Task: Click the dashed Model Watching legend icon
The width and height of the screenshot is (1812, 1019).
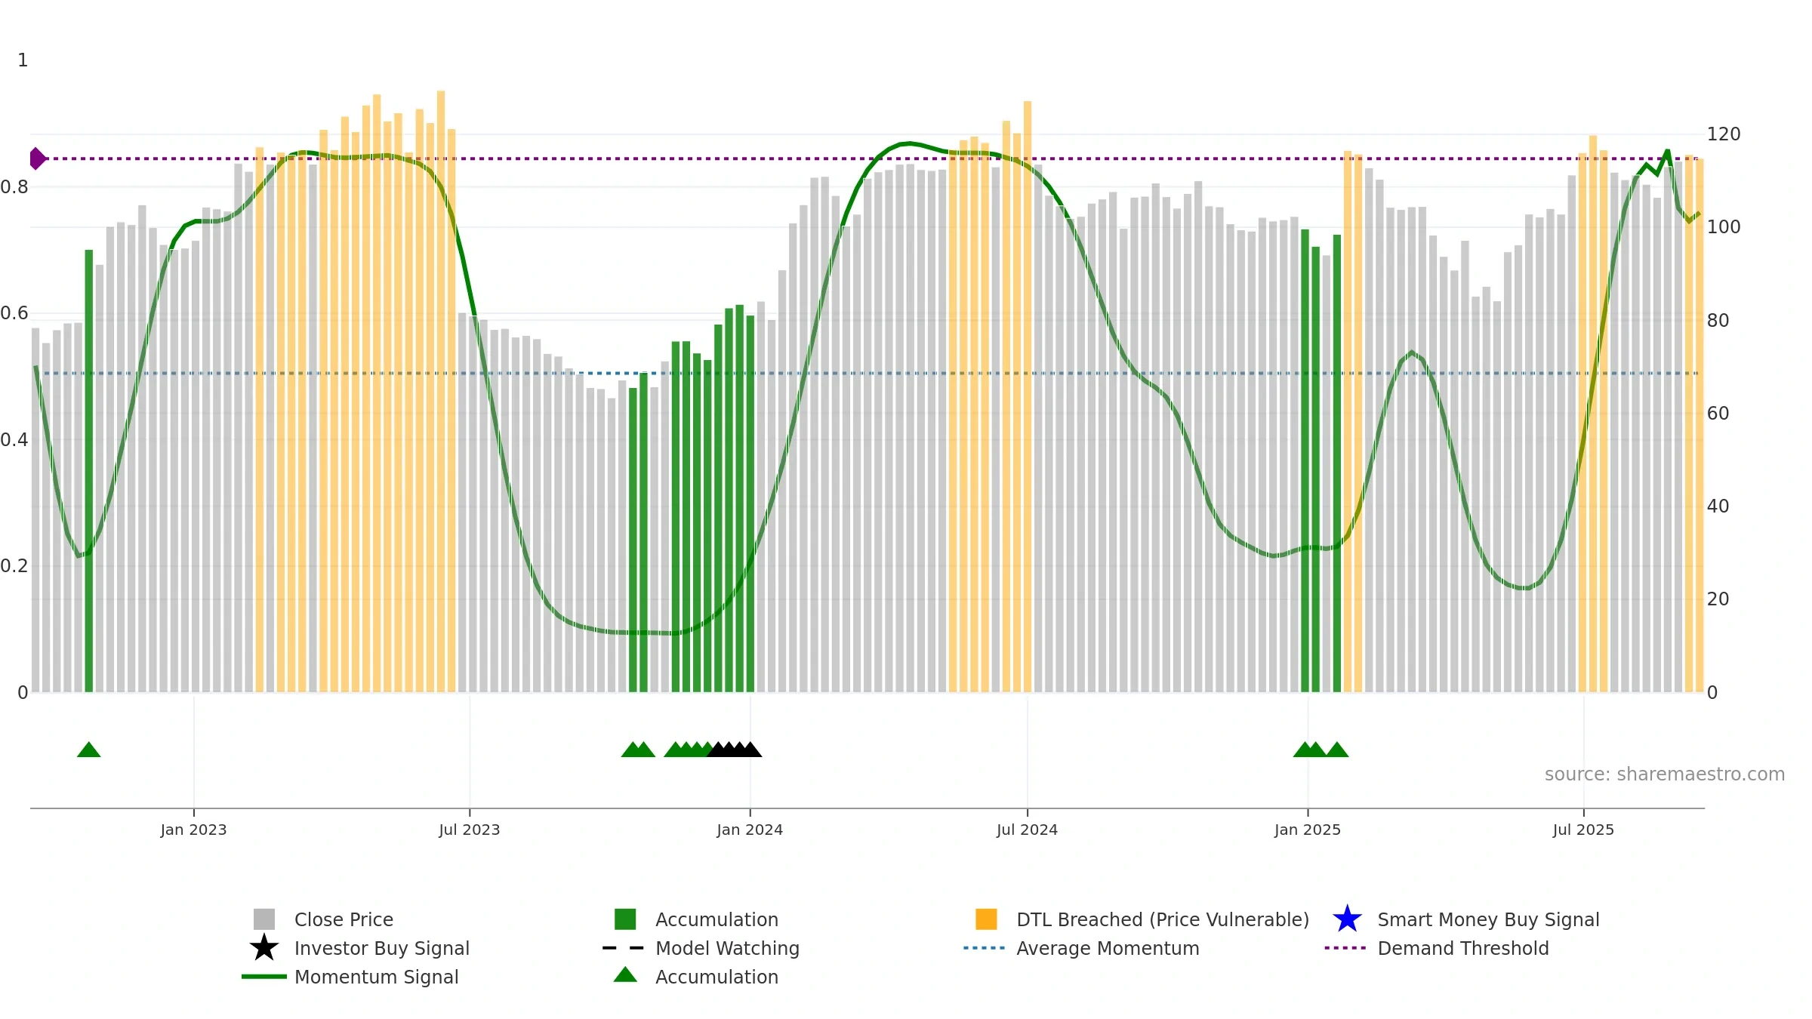Action: (624, 948)
